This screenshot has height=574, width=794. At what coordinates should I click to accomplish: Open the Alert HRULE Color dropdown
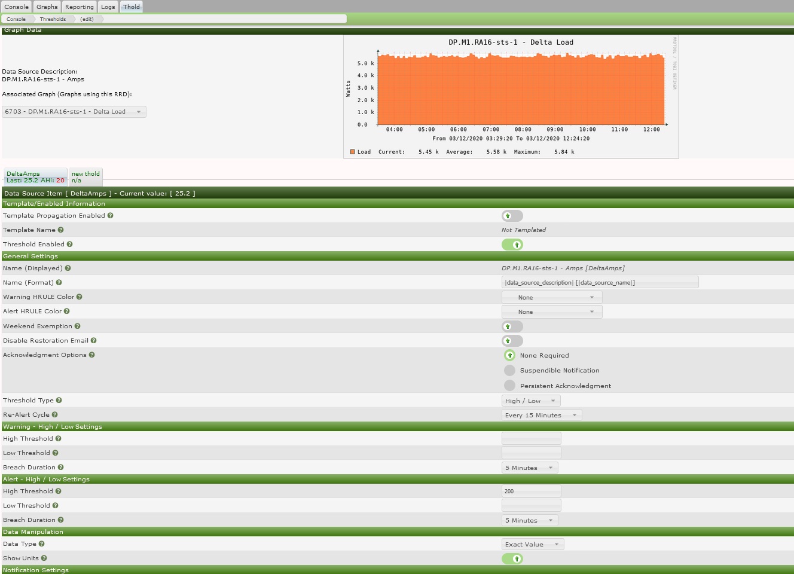point(551,311)
